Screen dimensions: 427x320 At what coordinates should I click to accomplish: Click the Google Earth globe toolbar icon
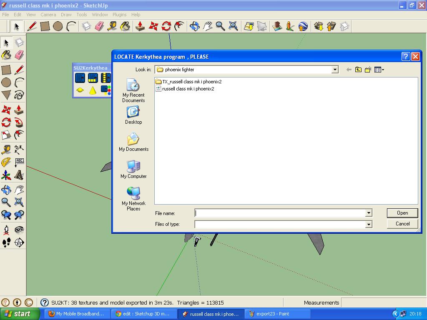coord(303,26)
